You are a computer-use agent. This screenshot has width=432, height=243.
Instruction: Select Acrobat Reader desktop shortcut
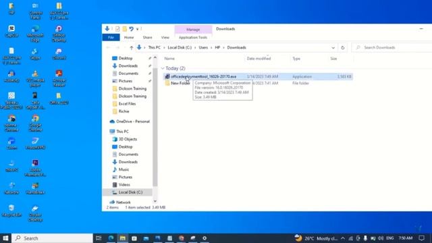(59, 78)
